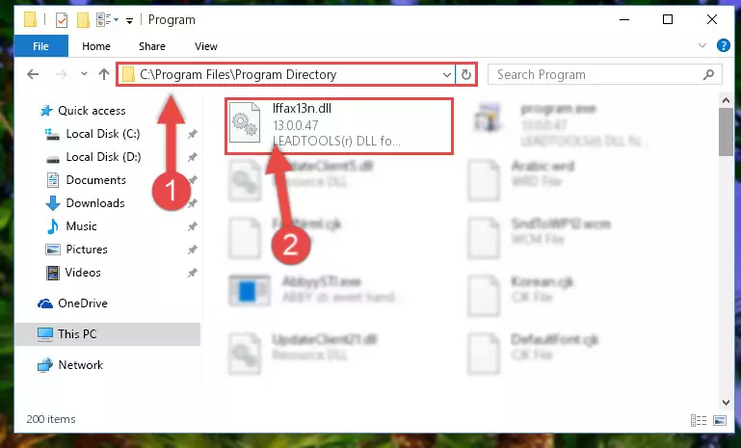Select OneDrive in navigation pane
The width and height of the screenshot is (741, 448).
pos(82,303)
